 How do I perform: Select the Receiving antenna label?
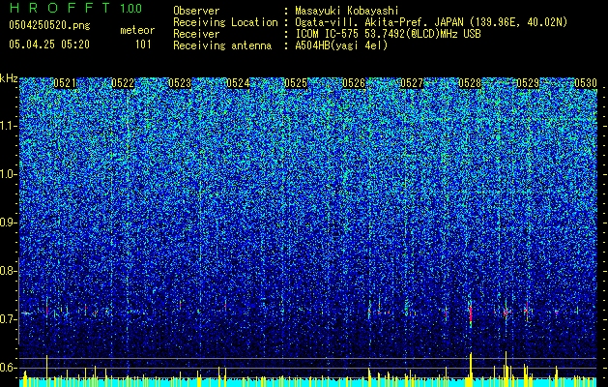coord(222,45)
